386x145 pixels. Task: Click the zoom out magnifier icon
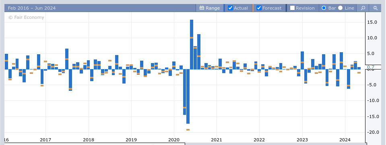coord(375,8)
